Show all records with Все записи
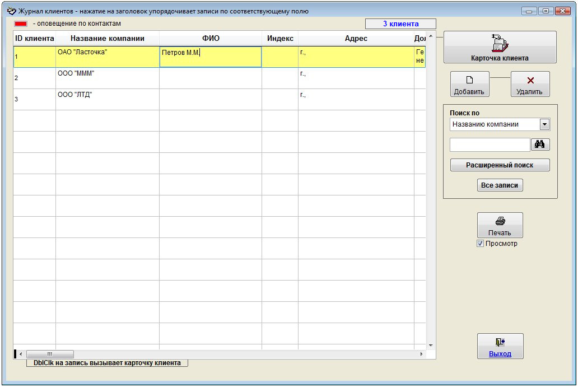Image resolution: width=578 pixels, height=387 pixels. pos(500,185)
